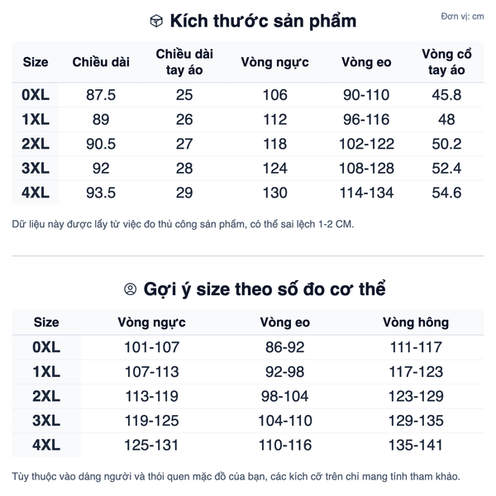Click the Gợi ý size theo số đo cơ thể heading
The image size is (496, 496).
265,289
